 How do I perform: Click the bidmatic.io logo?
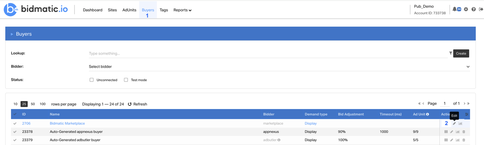pyautogui.click(x=36, y=9)
